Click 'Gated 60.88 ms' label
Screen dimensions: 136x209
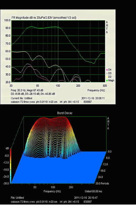tap(93, 191)
